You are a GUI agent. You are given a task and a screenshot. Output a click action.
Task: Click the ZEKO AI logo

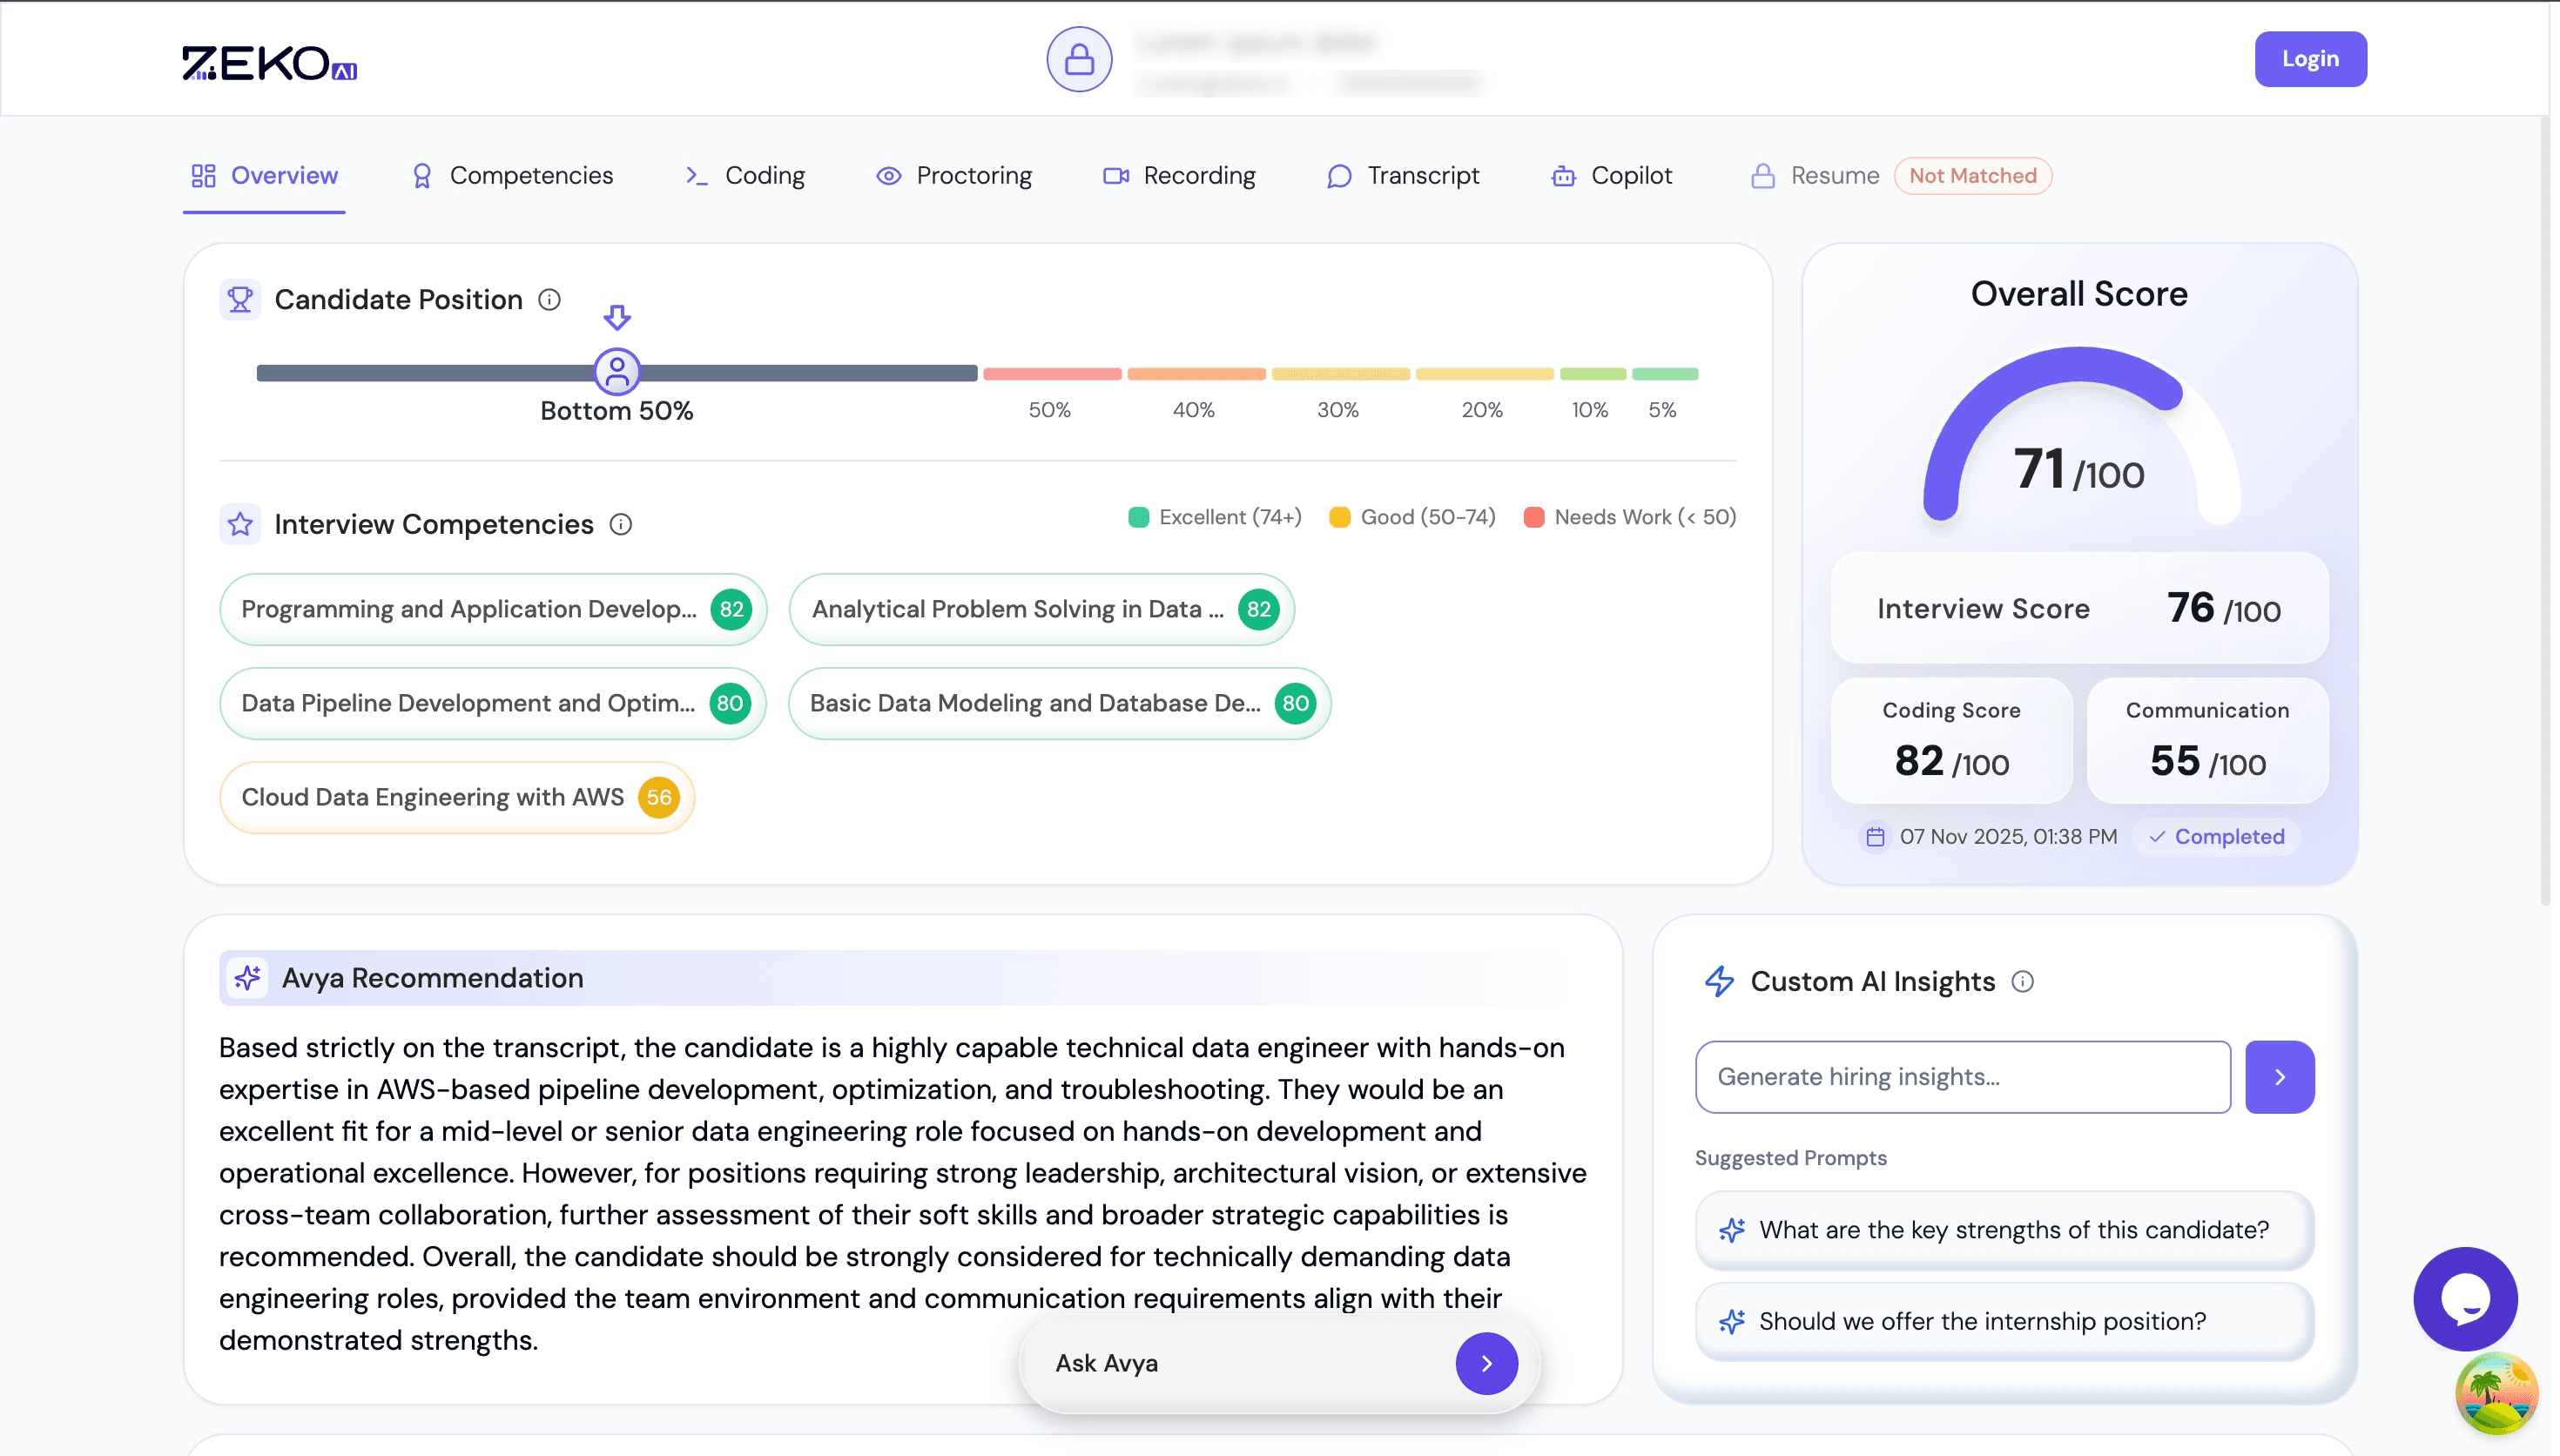[268, 64]
